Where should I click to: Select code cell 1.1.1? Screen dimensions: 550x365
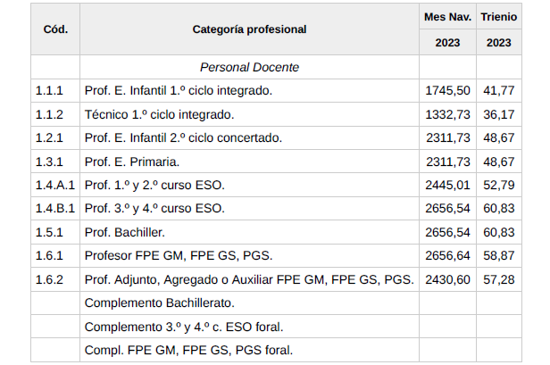click(x=50, y=91)
